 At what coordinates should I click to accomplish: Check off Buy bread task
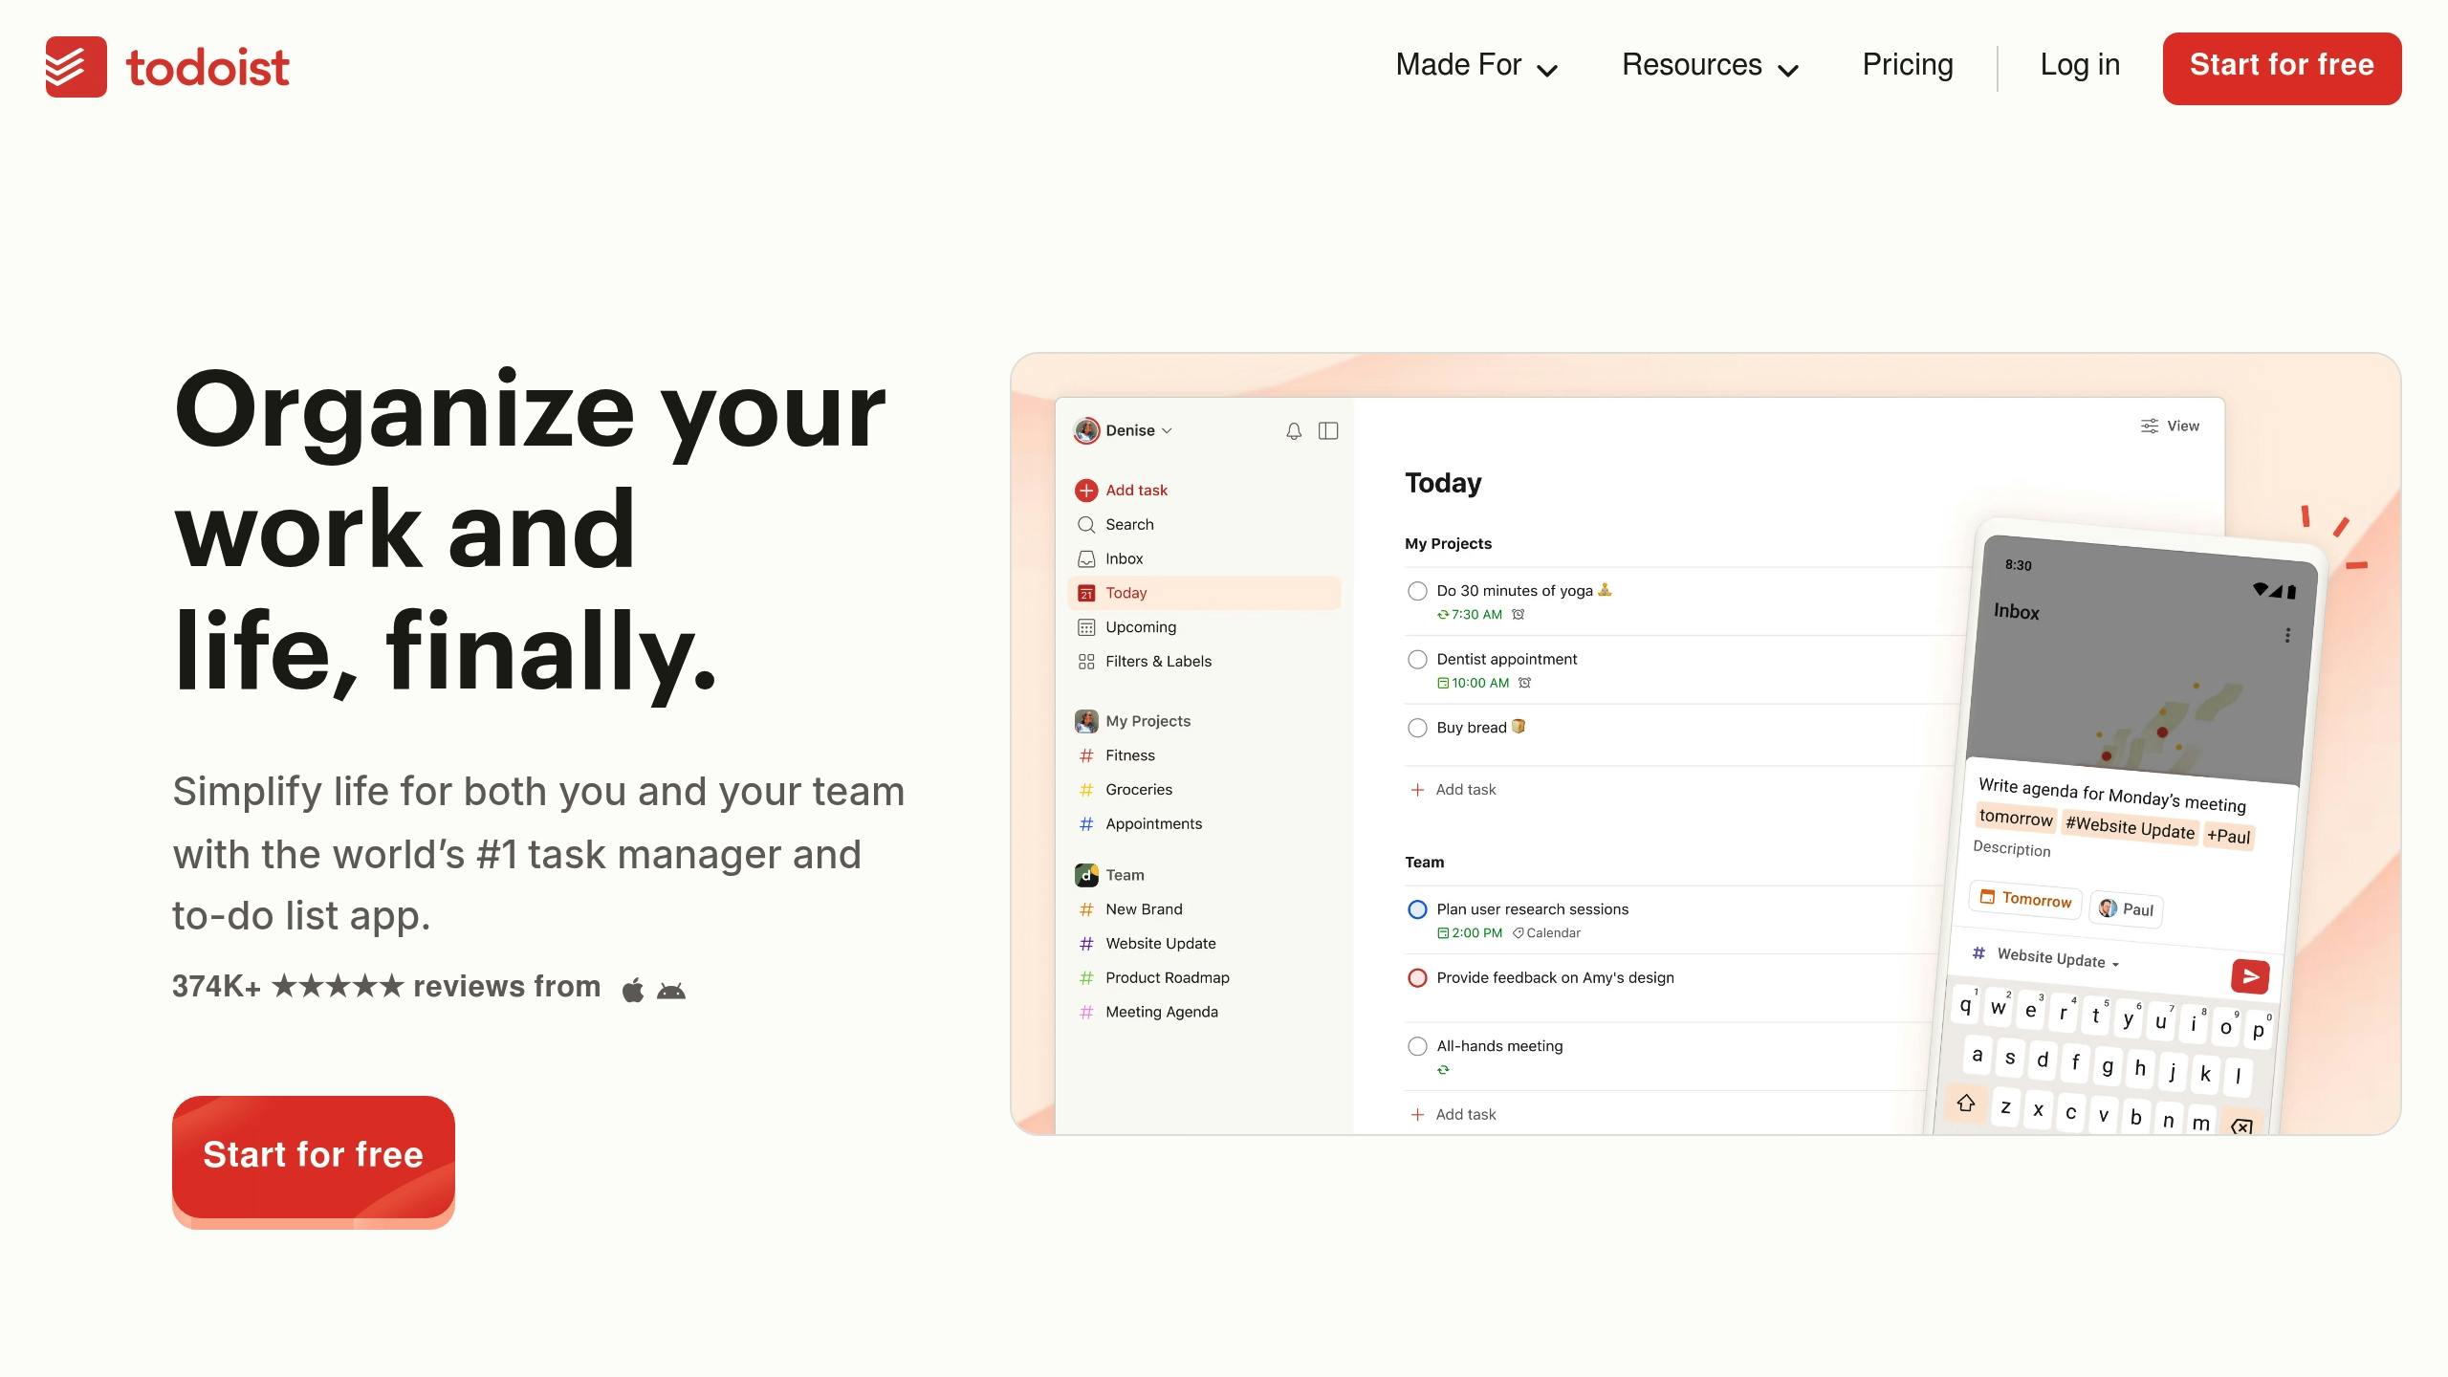(x=1417, y=729)
